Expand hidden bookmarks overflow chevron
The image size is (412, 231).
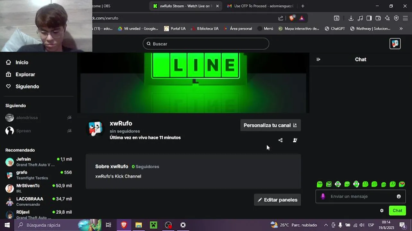(x=401, y=29)
